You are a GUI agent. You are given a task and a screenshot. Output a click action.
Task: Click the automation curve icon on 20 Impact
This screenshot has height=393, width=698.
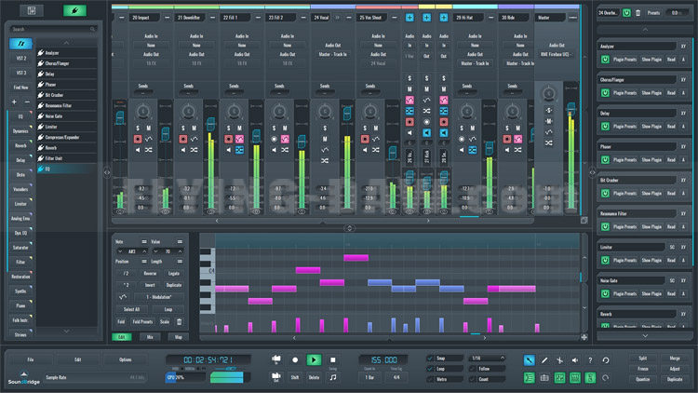pos(149,139)
